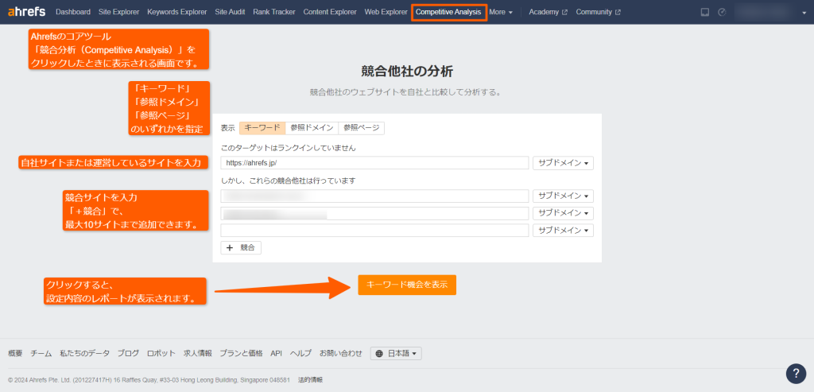Open account menu caret at top right
This screenshot has height=392, width=814.
[804, 13]
